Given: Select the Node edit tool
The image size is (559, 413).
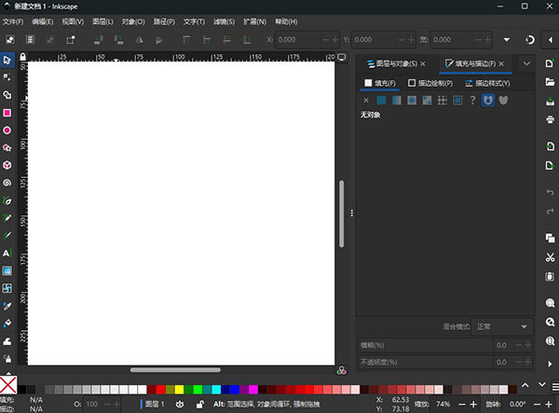Looking at the screenshot, I should (x=7, y=77).
